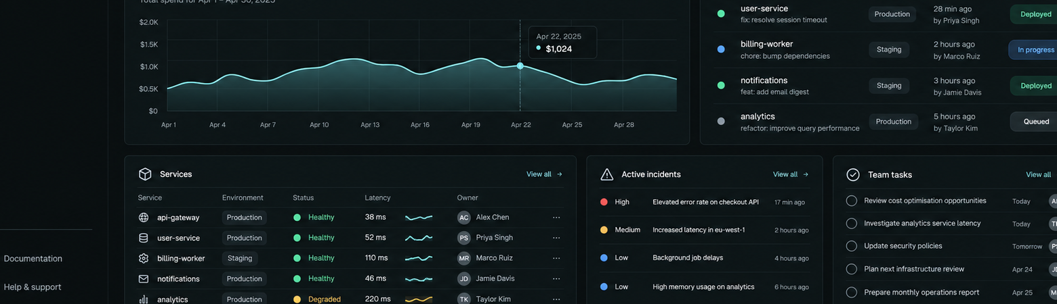1057x304 pixels.
Task: Click View all in Active incidents panel
Action: pos(791,174)
